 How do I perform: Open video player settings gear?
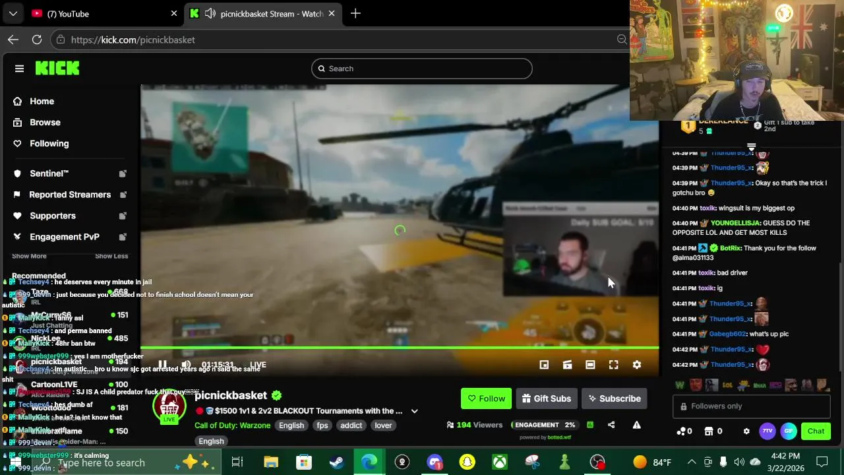(637, 364)
